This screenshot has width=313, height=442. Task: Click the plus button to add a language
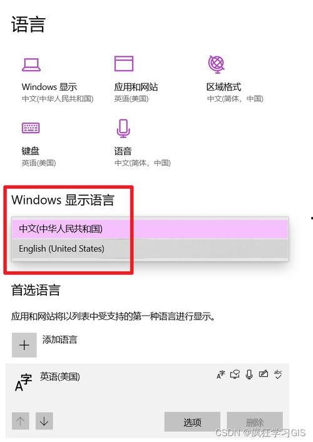[x=24, y=344]
